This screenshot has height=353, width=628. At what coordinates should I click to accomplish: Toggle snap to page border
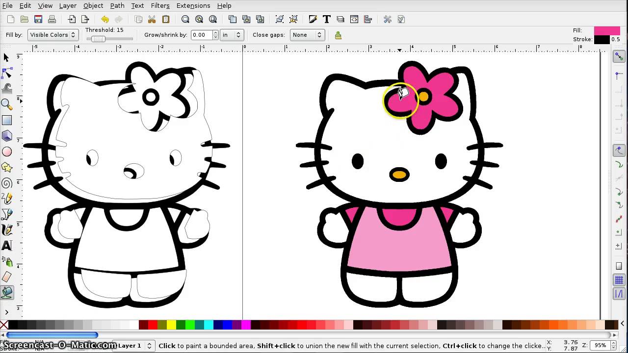(x=619, y=266)
